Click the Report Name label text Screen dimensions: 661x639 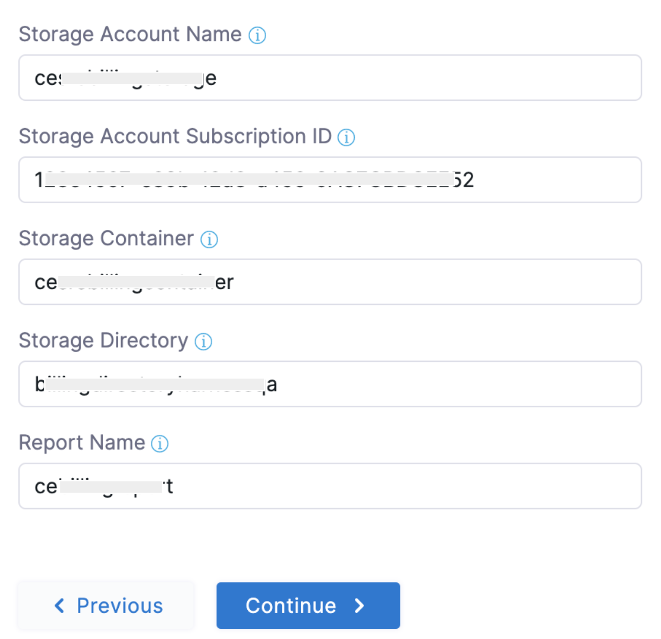[x=82, y=443]
